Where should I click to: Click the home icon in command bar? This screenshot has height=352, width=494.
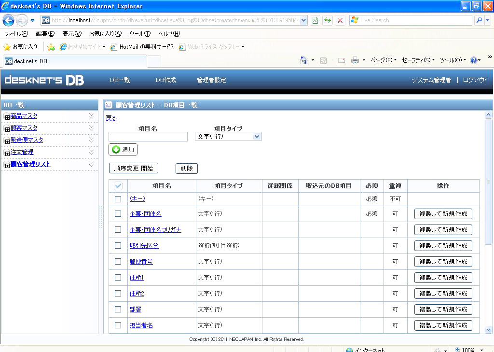304,60
